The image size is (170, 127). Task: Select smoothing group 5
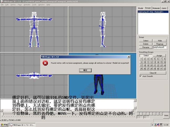(154, 59)
